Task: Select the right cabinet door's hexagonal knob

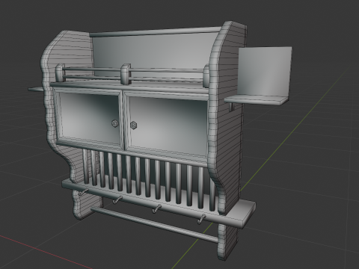Action: 134,125
